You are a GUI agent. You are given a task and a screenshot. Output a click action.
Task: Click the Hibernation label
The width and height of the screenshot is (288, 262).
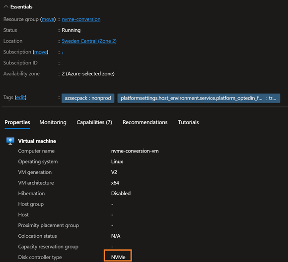click(x=31, y=194)
